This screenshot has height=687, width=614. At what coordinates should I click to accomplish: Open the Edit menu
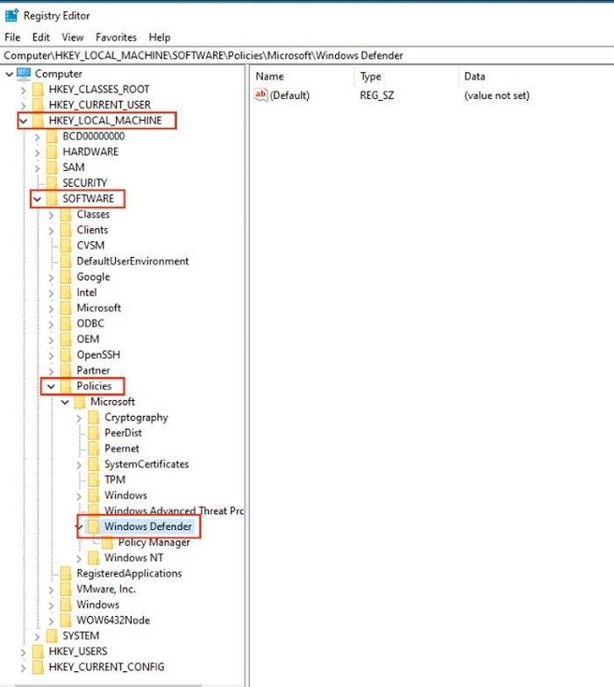(x=40, y=38)
